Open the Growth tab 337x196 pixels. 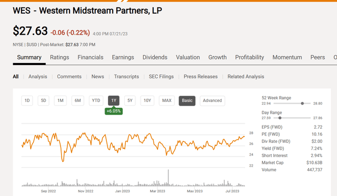tap(217, 57)
